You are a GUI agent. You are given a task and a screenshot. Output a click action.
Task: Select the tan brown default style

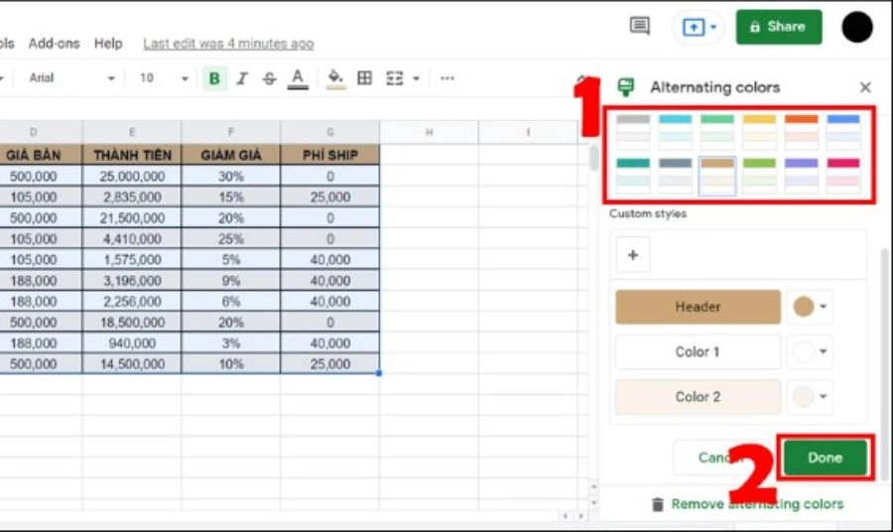[x=717, y=176]
